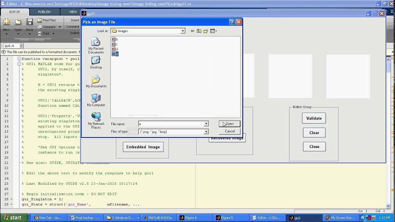
Task: Open My Computer in places bar
Action: 96,100
